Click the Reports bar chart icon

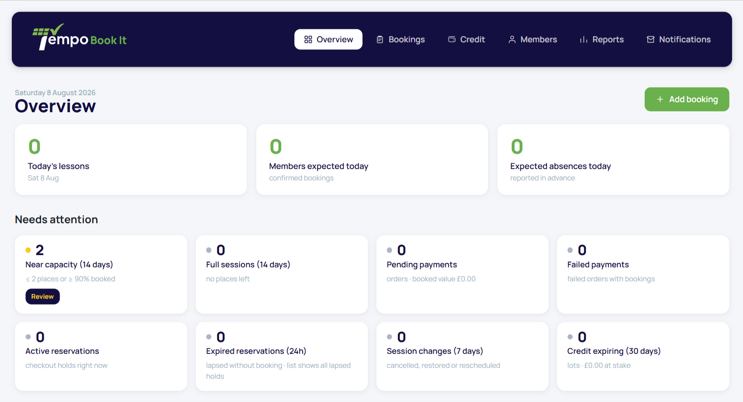point(584,40)
